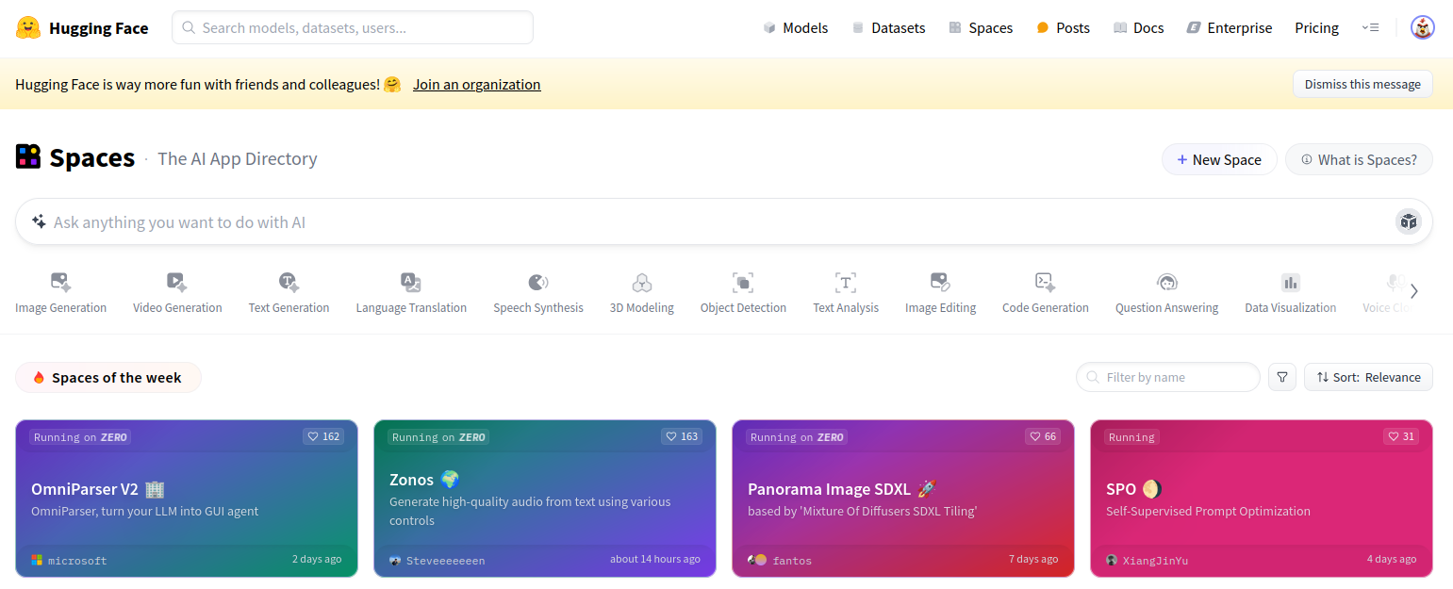This screenshot has width=1453, height=589.
Task: Click the cube icon in the AI search bar
Action: click(x=1409, y=221)
